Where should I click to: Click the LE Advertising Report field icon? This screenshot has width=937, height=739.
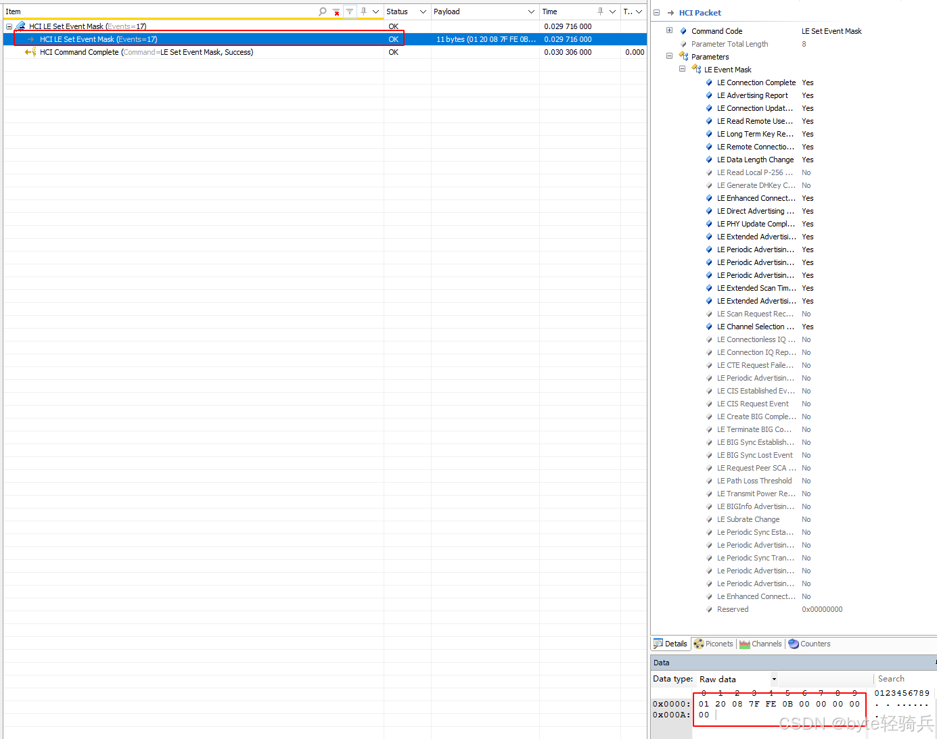tap(709, 95)
